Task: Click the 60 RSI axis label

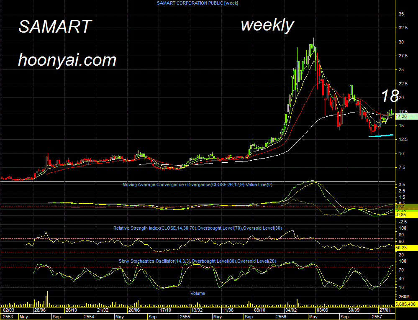Action: (401, 241)
